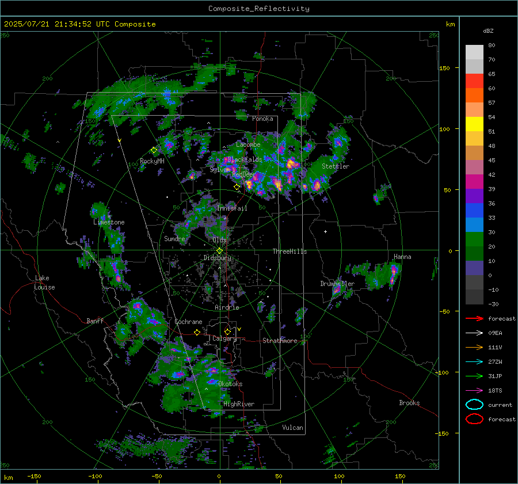Viewport: 518px width, 484px height.
Task: Click the Innisfail city label
Action: (x=232, y=208)
